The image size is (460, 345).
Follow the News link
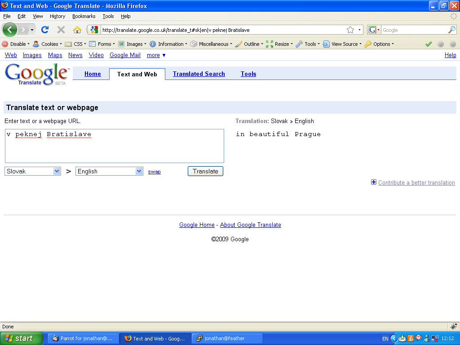click(x=75, y=55)
